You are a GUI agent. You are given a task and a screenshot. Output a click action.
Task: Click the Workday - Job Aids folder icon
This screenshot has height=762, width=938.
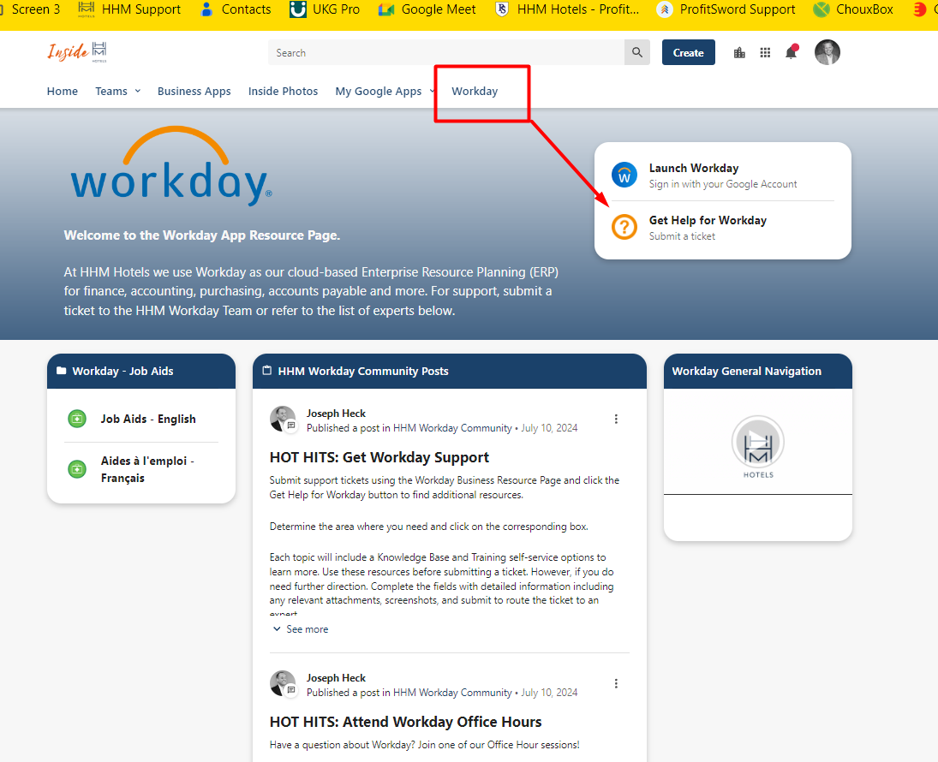[61, 371]
